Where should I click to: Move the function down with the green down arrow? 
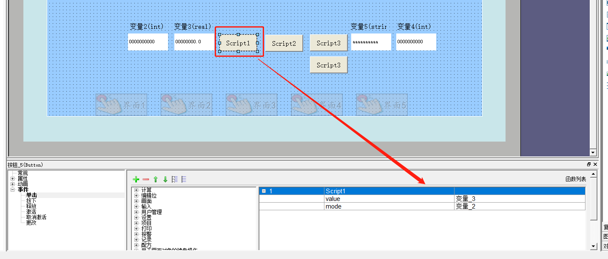click(x=165, y=179)
